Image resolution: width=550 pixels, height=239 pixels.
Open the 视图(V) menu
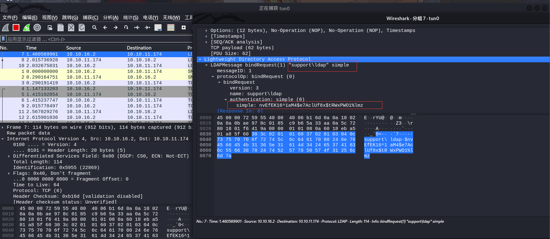[50, 18]
